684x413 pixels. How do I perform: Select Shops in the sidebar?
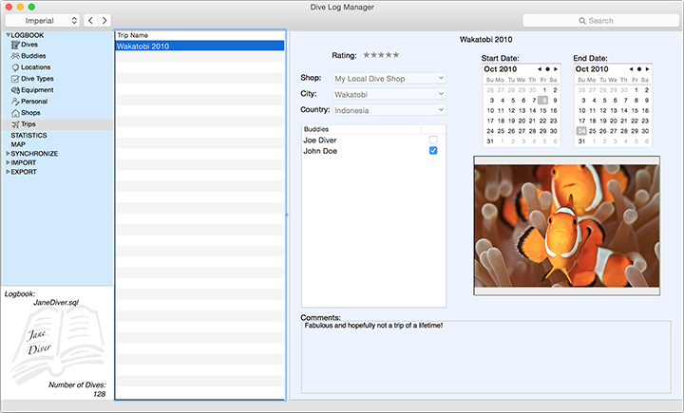click(31, 113)
